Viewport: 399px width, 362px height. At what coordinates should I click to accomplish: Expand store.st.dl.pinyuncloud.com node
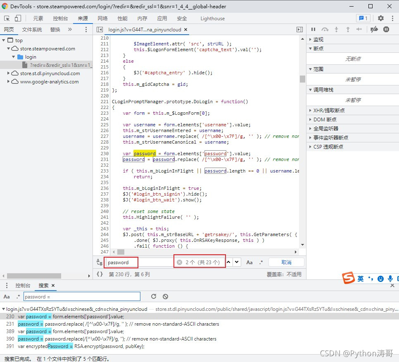(x=8, y=73)
